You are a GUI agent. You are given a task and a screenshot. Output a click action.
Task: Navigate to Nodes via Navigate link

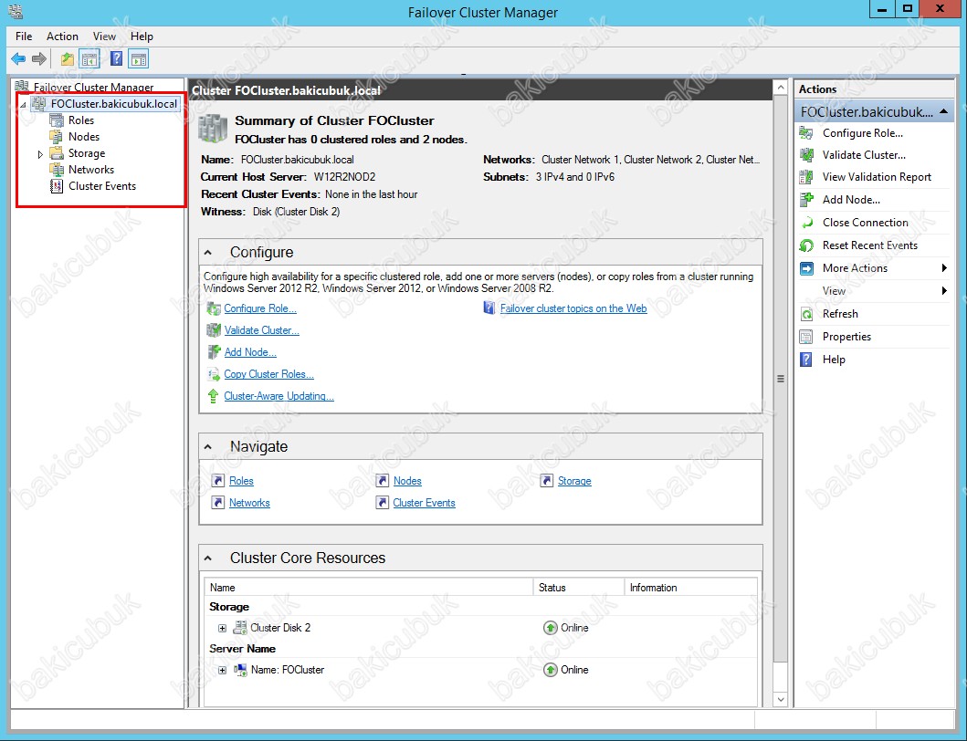407,481
